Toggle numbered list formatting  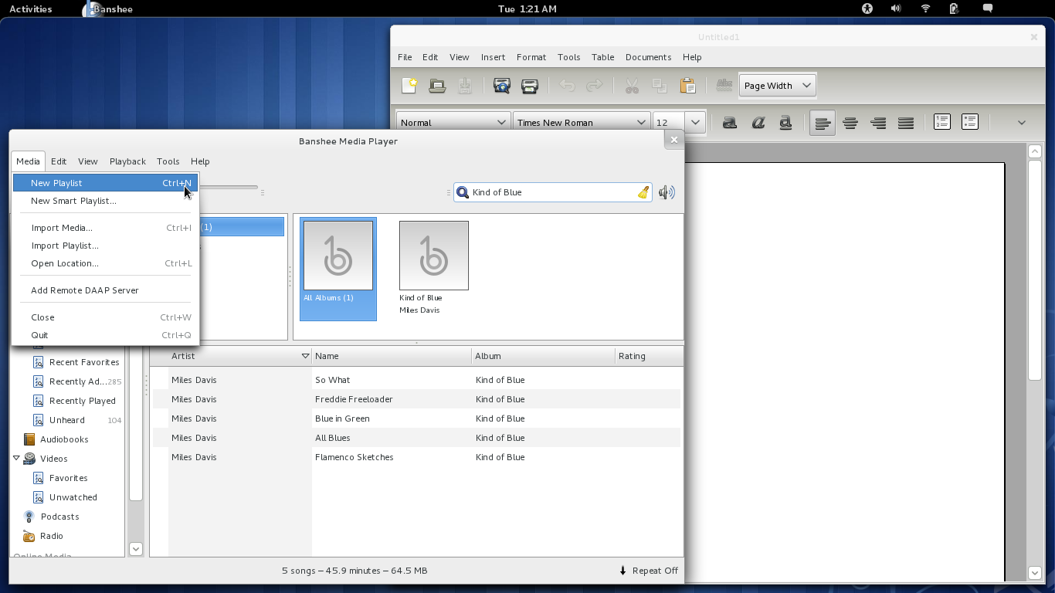pos(942,122)
